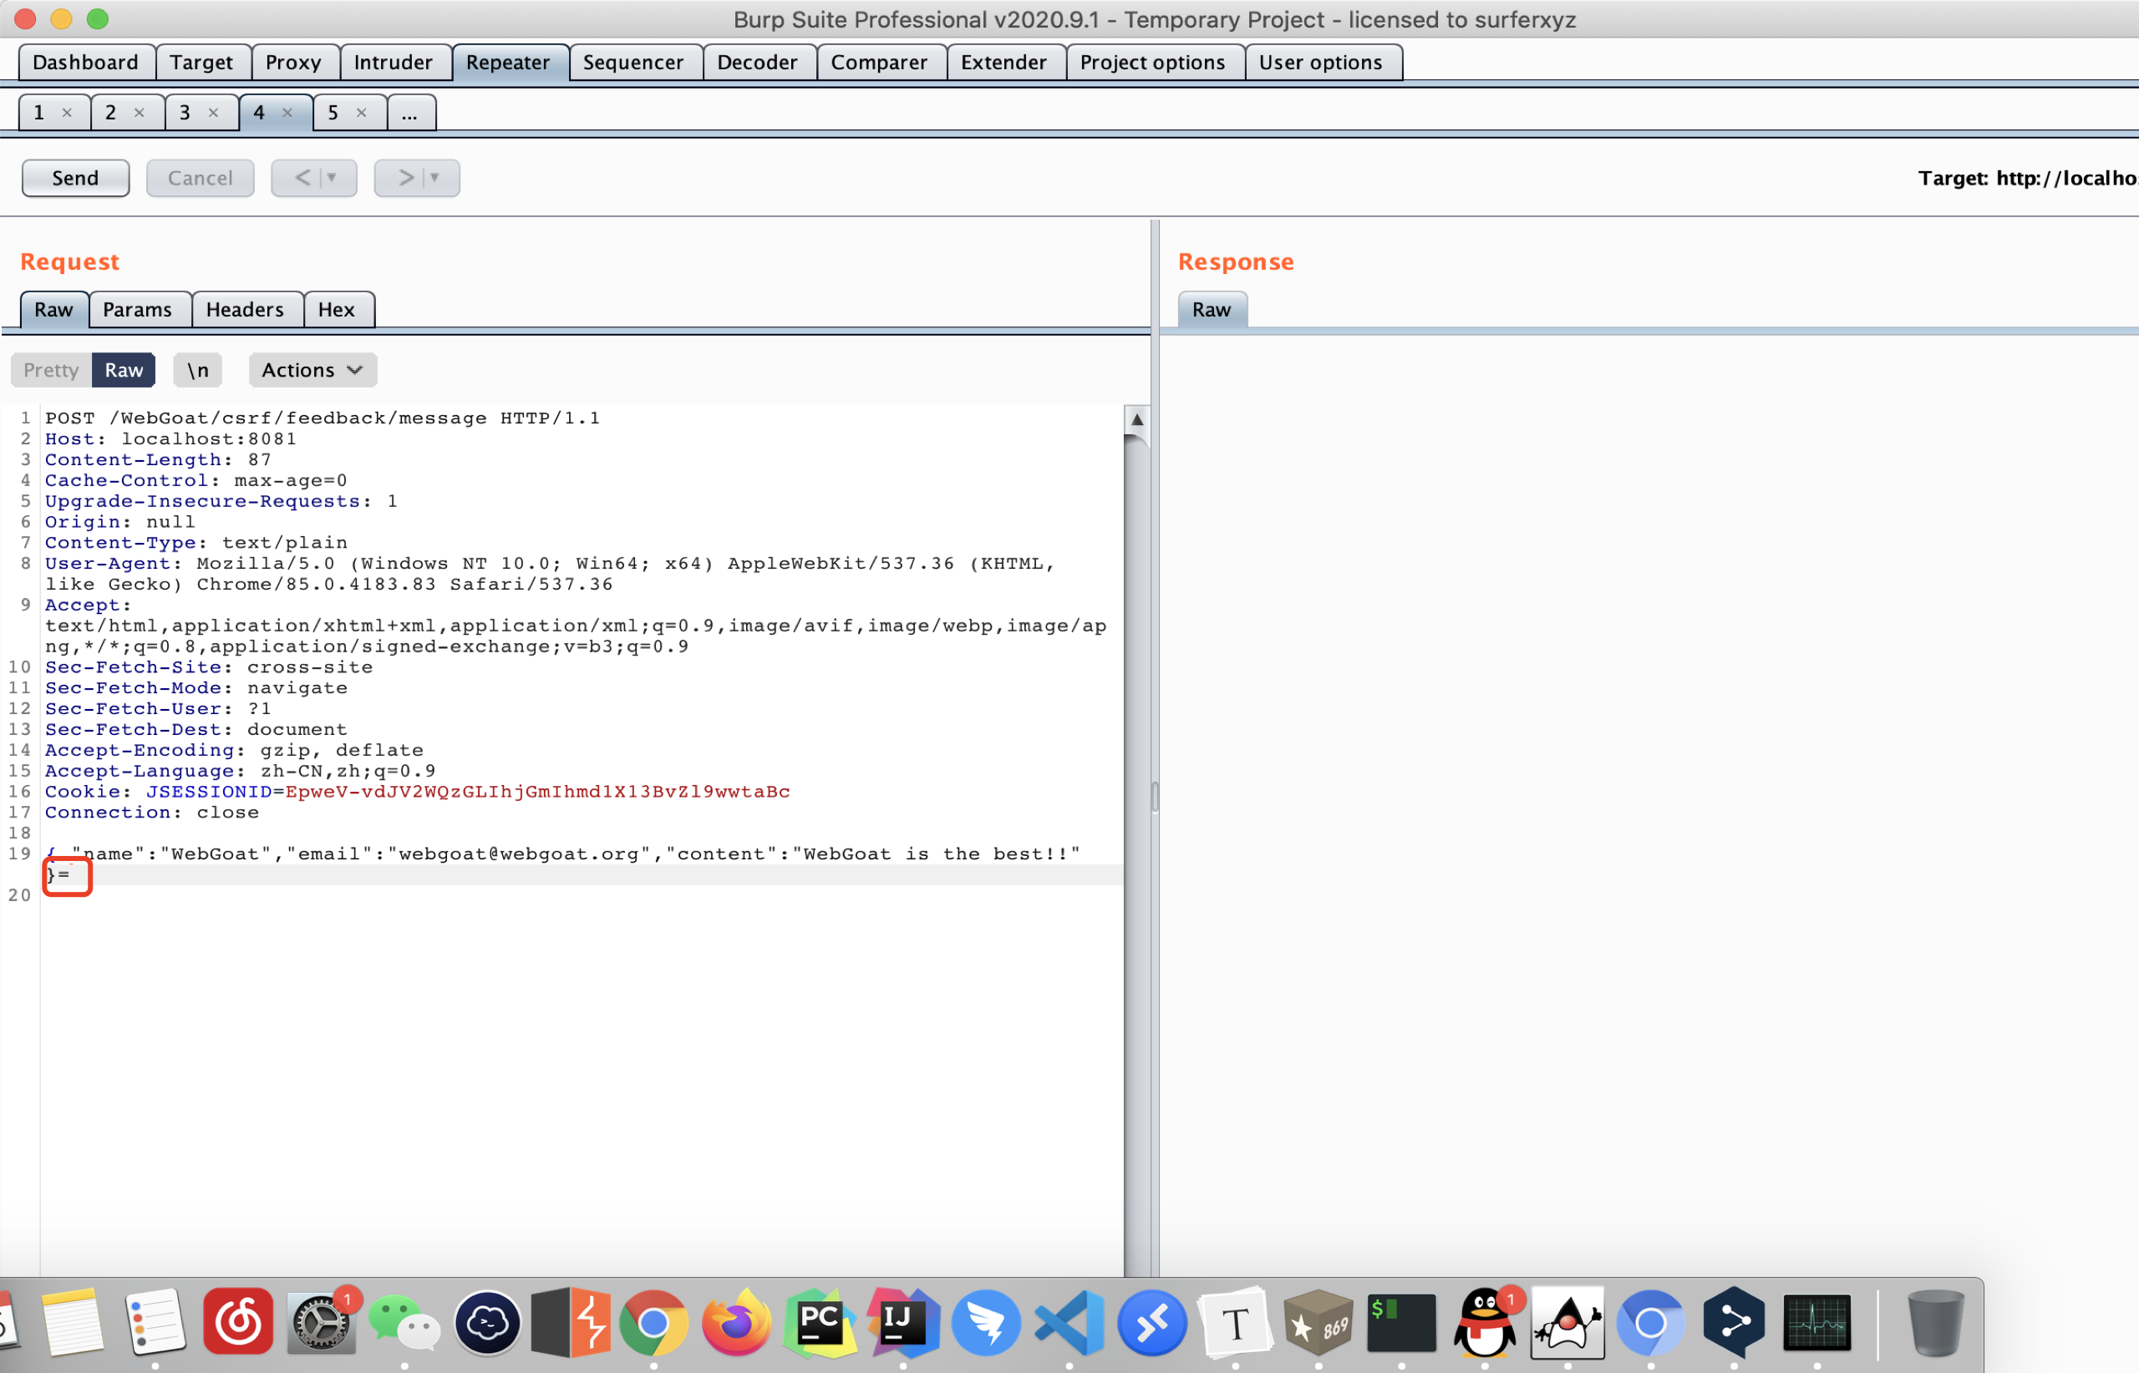Screen dimensions: 2139x1373
Task: Open the more Repeater tabs button
Action: click(x=409, y=113)
